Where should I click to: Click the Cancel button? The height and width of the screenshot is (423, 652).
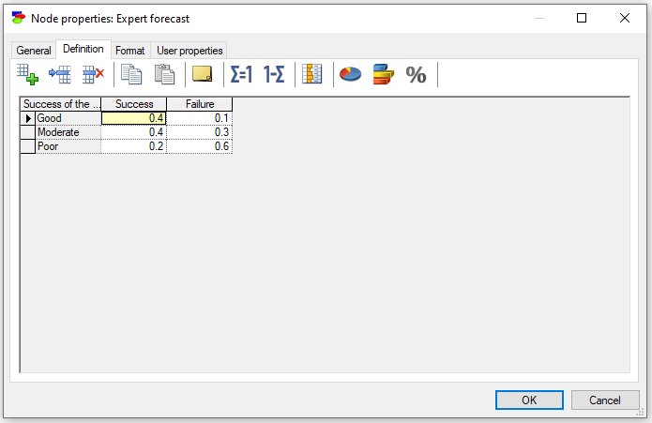coord(605,400)
